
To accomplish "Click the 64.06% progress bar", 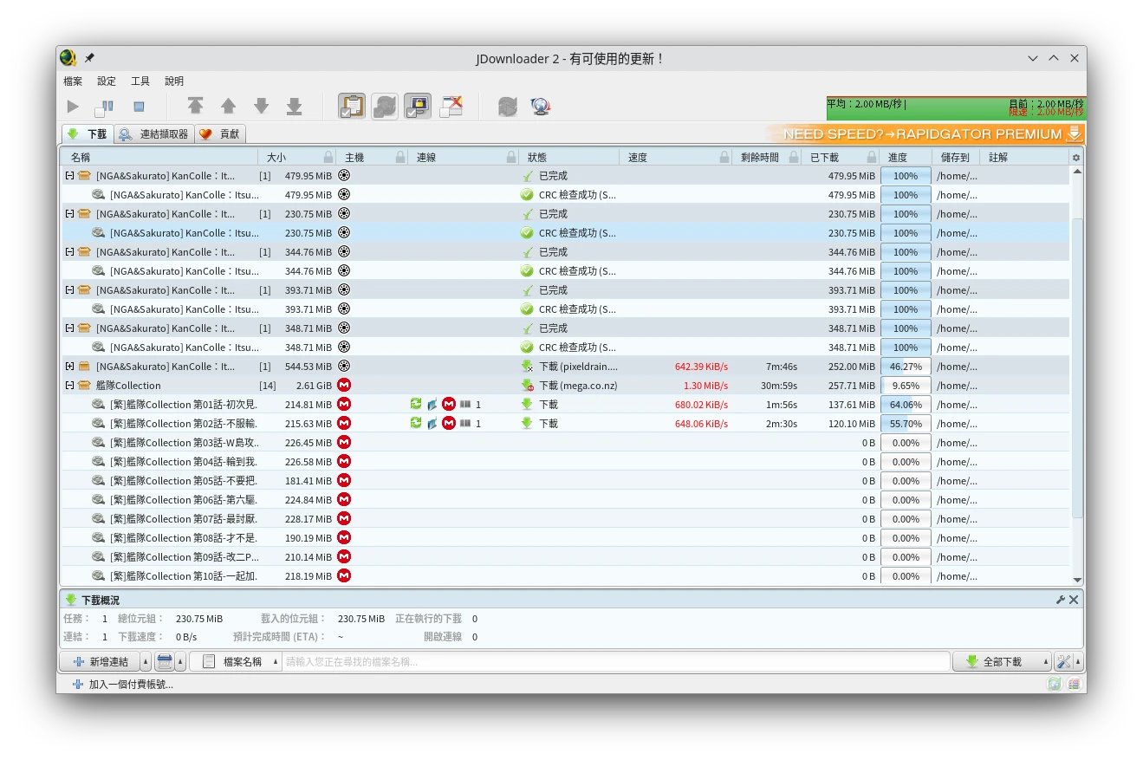I will click(906, 405).
